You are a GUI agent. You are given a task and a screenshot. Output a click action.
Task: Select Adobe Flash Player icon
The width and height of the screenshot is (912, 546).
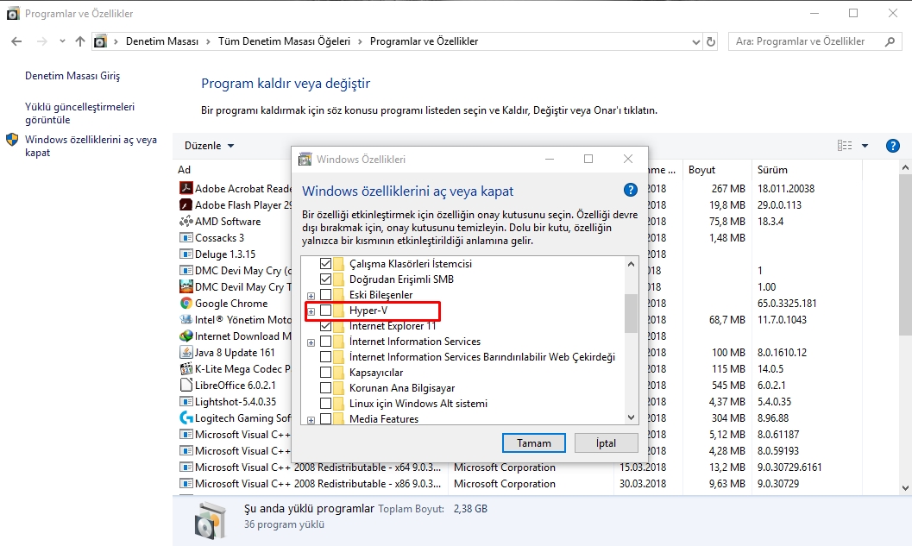pyautogui.click(x=186, y=204)
